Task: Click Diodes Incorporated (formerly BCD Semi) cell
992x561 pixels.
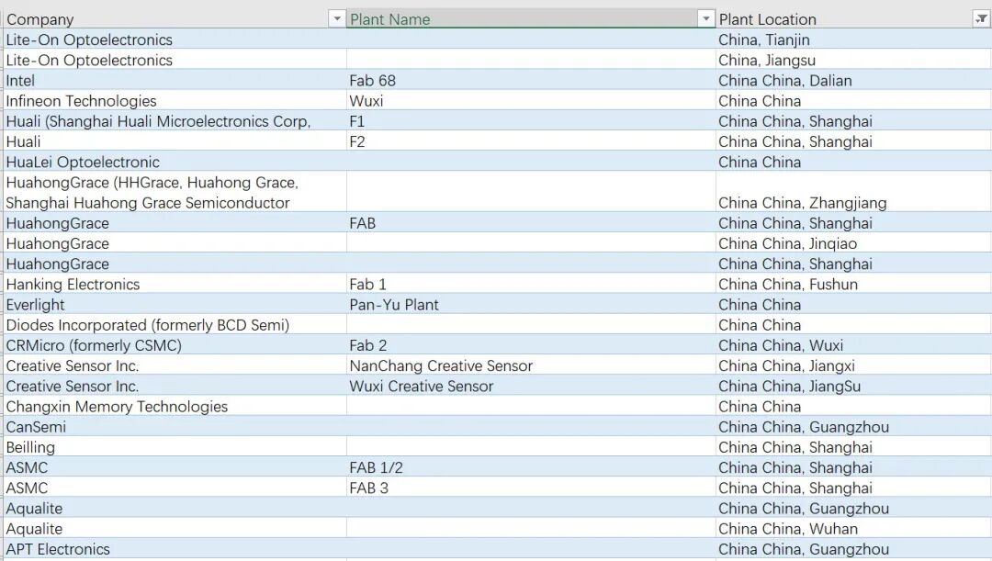Action: 175,324
